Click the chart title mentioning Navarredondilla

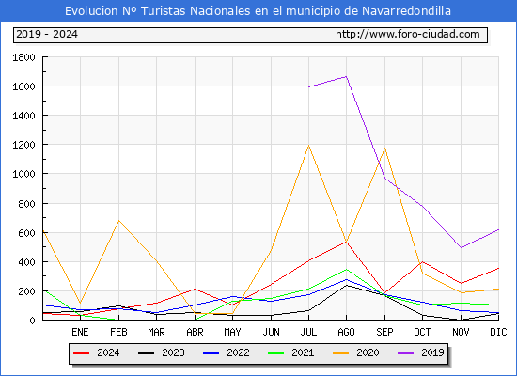[x=258, y=11]
